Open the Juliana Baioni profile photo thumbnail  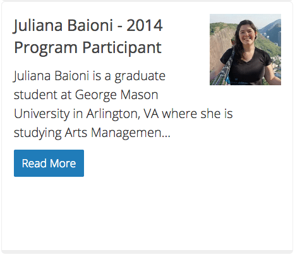[245, 50]
